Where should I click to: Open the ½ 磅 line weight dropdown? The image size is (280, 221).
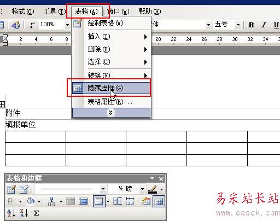tap(142, 189)
